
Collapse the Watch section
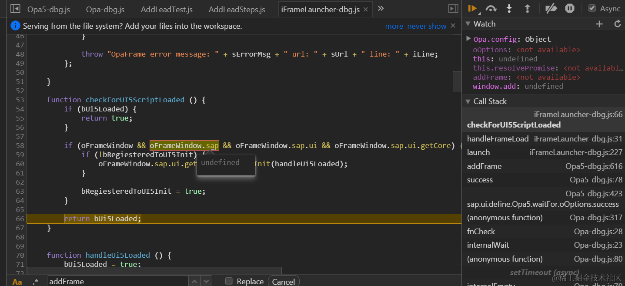(x=468, y=24)
